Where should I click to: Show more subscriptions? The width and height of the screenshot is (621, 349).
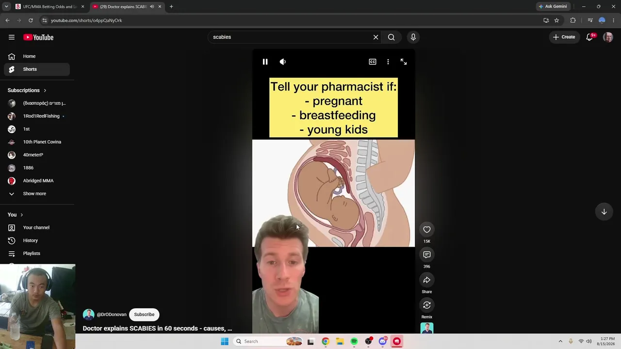(37, 194)
